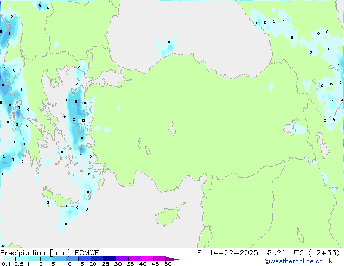Click the 10–15 mm legend swatch

click(72, 259)
